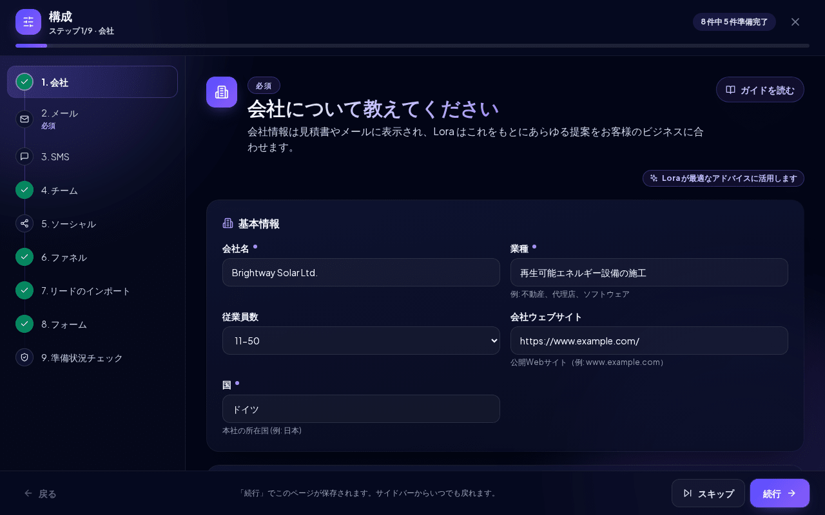825x515 pixels.
Task: Click the setup progress bar at top
Action: 412,46
